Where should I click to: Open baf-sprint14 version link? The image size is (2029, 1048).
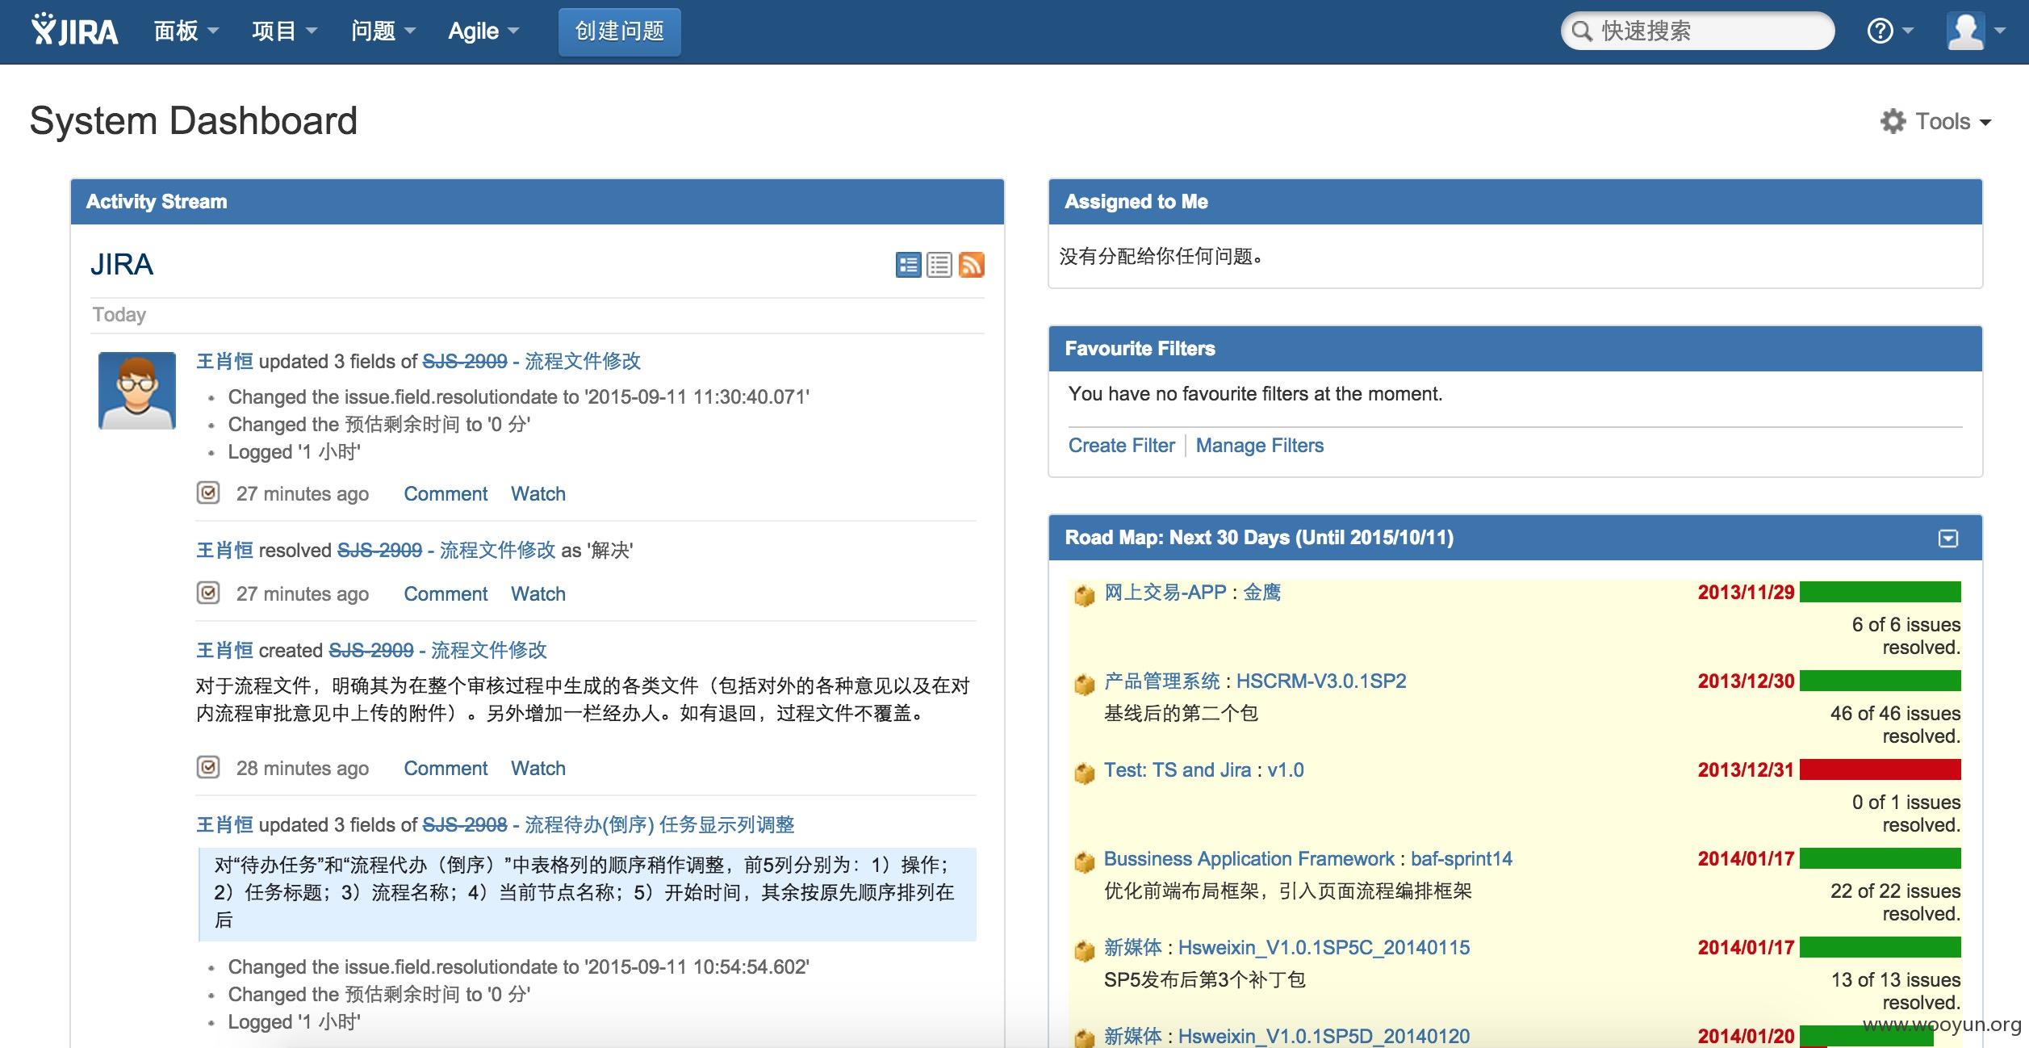coord(1462,858)
